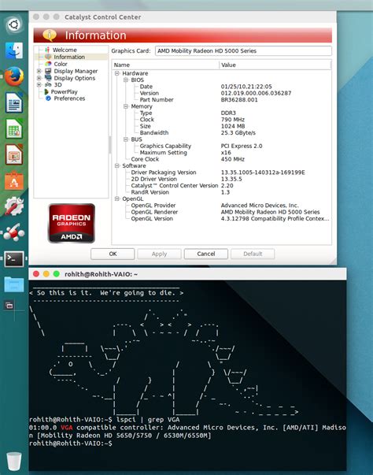
Task: Launch Firefox from the dock
Action: pos(14,76)
